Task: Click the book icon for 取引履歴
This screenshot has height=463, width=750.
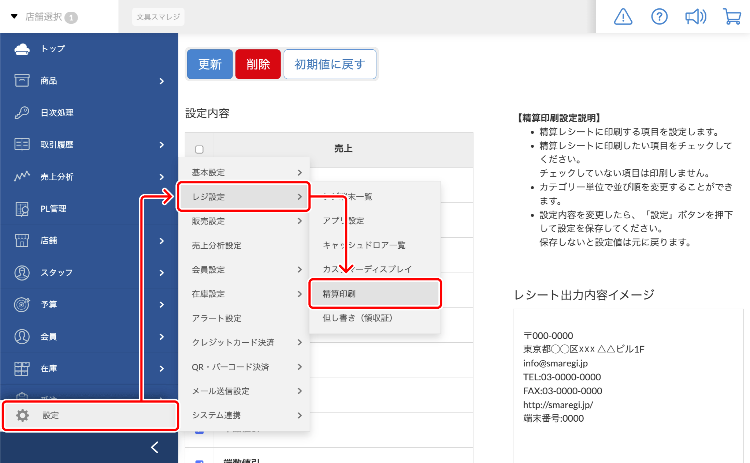Action: tap(22, 144)
